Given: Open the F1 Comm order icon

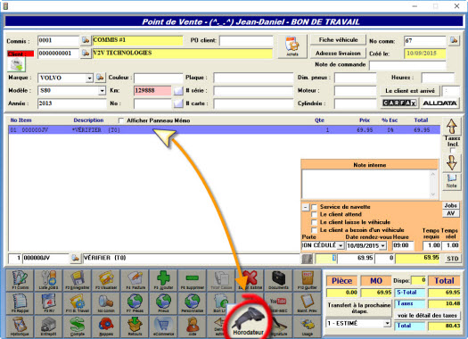Looking at the screenshot, I should tap(20, 280).
